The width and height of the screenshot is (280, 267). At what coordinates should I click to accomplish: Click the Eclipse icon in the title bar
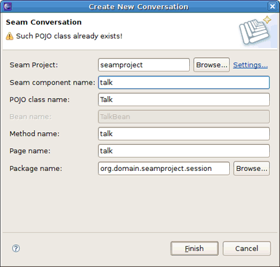point(8,7)
